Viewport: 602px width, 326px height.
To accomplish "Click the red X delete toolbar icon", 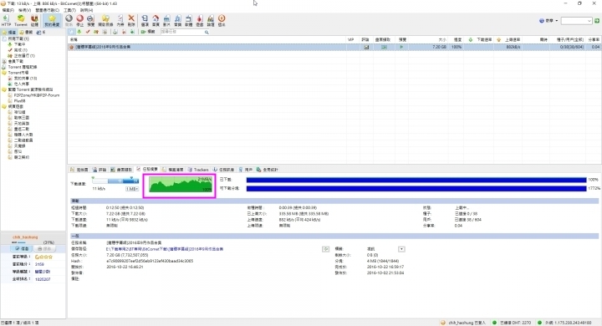I will pos(131,20).
